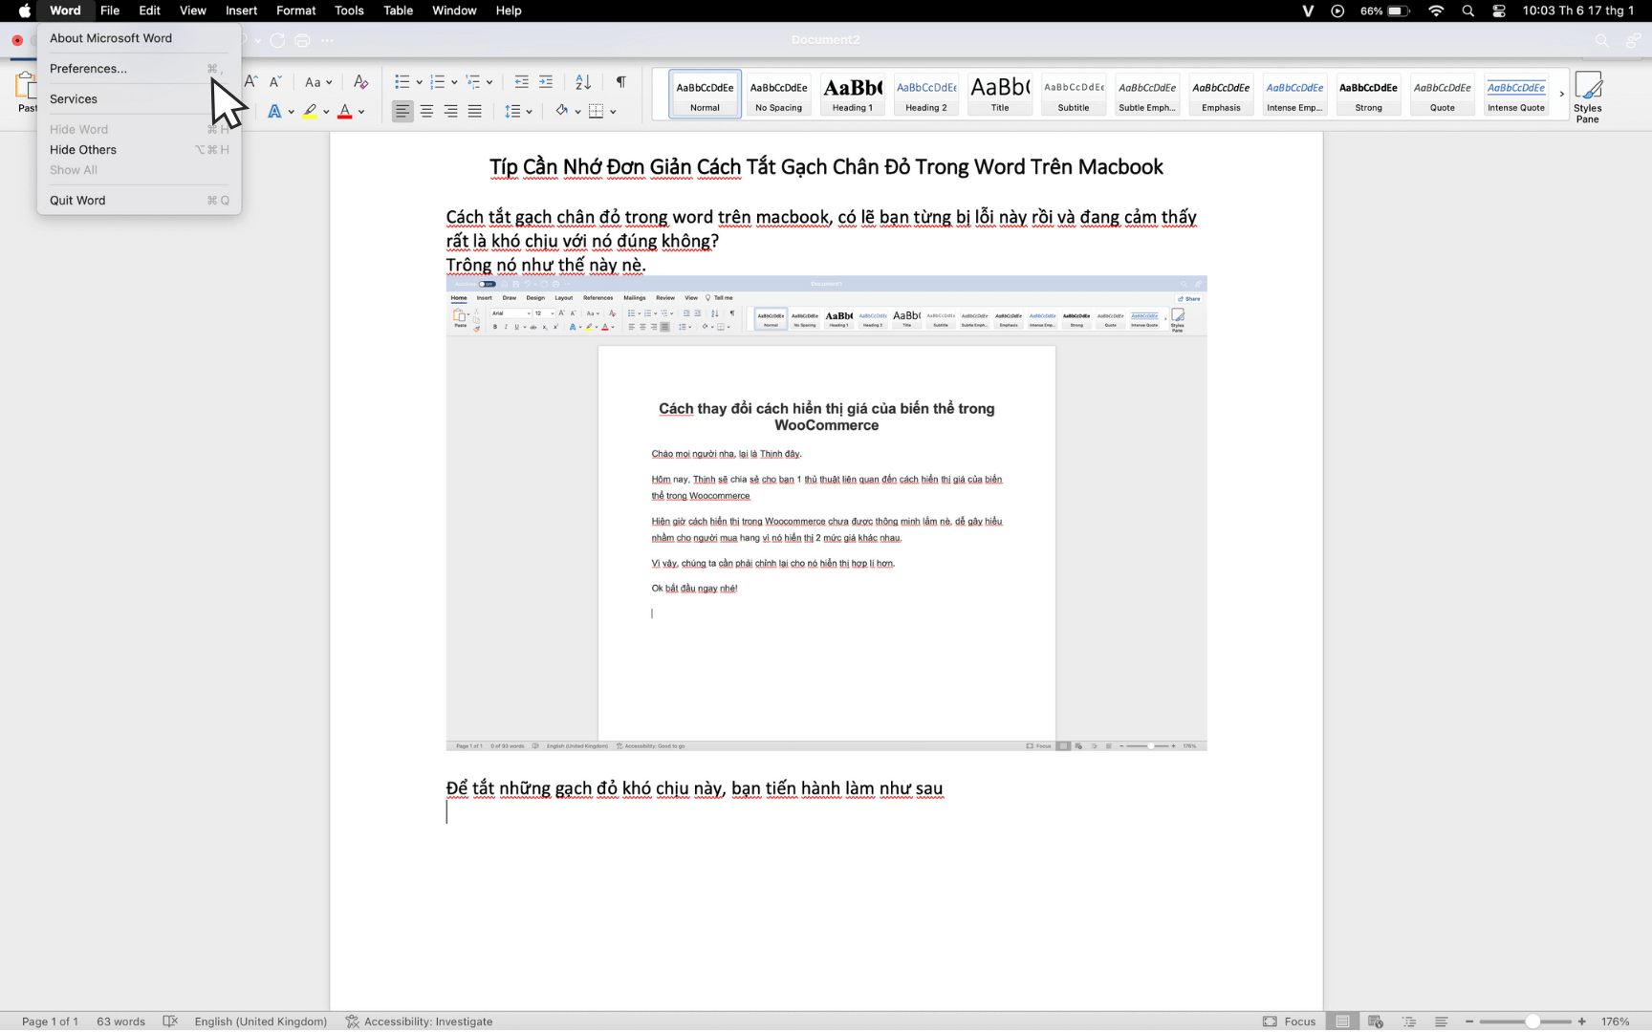Click Accessibility: Investigate in status bar
1652x1032 pixels.
point(419,1021)
